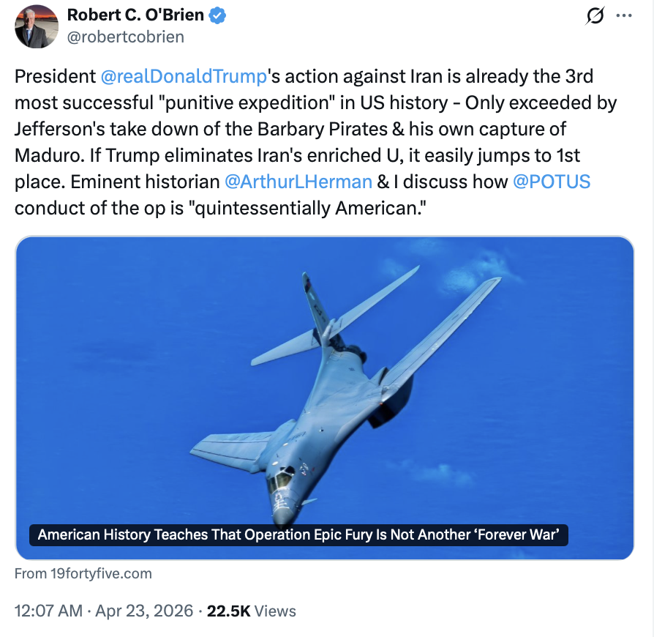Open Robert C. O'Brien's profile picture
This screenshot has height=637, width=654.
click(x=37, y=26)
